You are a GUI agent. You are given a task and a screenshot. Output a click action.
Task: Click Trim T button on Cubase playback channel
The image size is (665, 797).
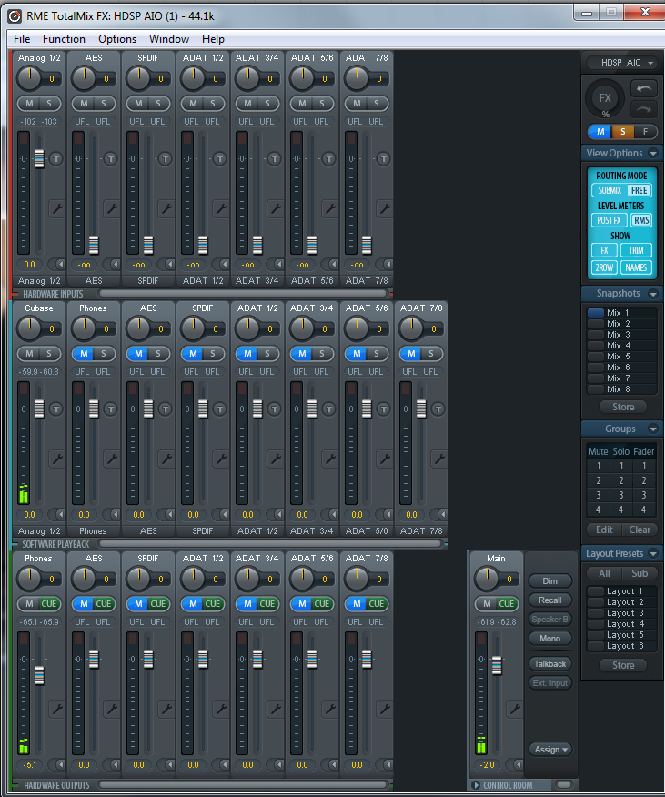coord(55,409)
